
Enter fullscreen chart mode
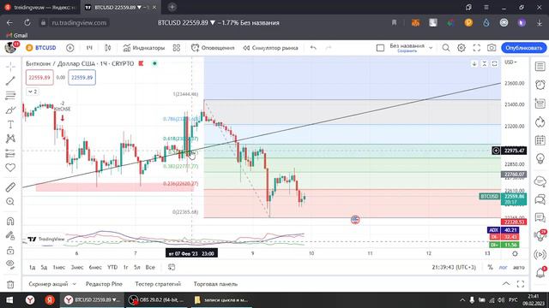click(477, 48)
